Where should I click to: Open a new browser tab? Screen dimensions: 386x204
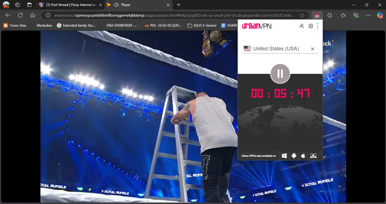179,5
